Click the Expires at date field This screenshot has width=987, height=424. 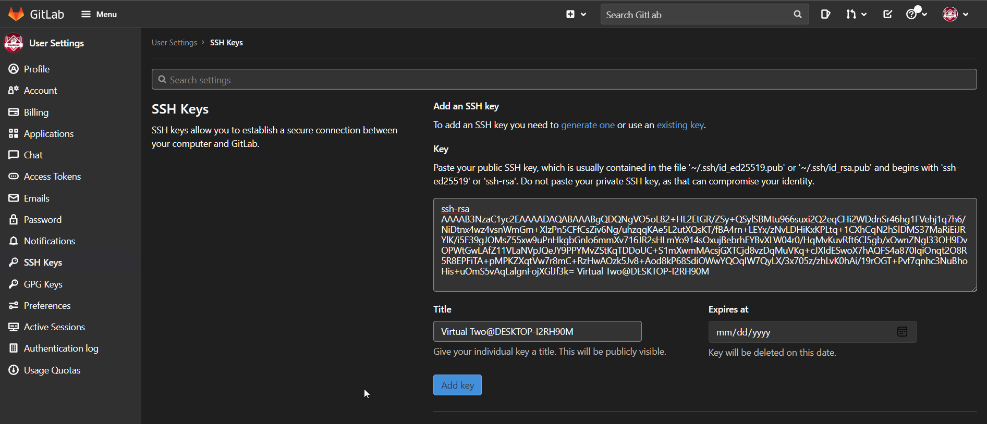point(812,332)
